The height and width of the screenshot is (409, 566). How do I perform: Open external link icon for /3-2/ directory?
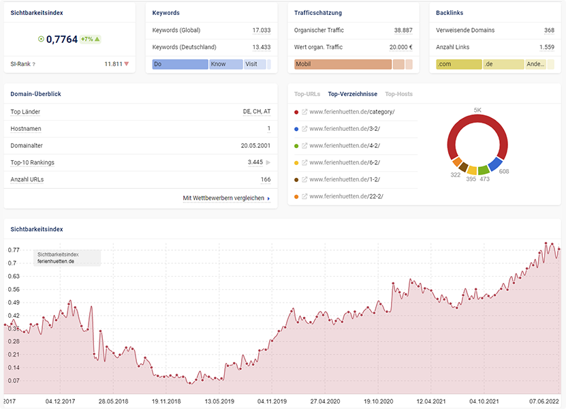click(304, 129)
